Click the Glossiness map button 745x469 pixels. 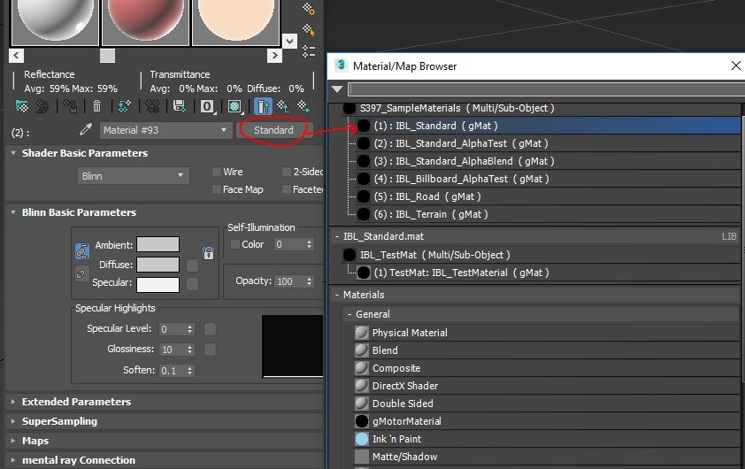pyautogui.click(x=210, y=350)
